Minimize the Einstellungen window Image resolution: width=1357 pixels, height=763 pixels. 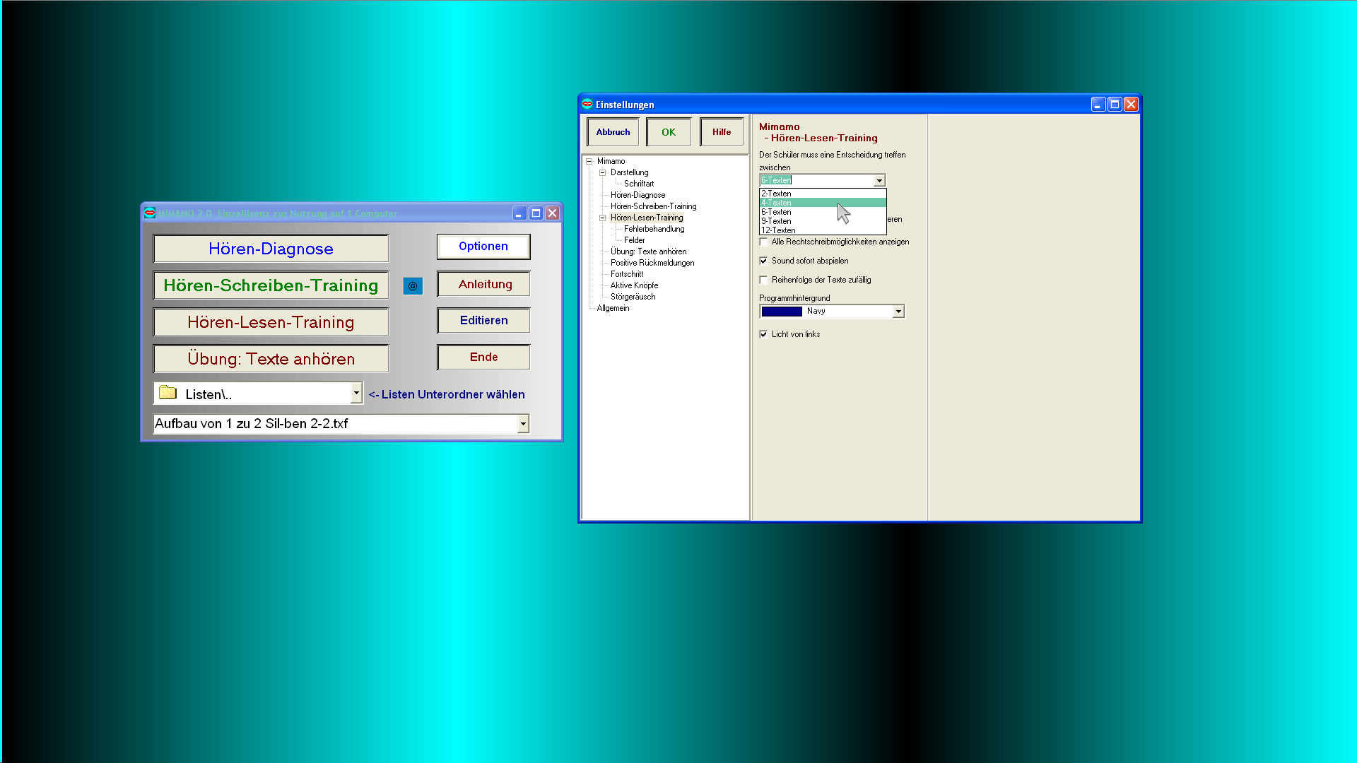(1098, 105)
